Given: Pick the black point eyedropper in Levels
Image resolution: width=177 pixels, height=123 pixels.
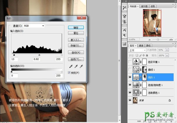Looking at the screenshot, I should point(70,66).
